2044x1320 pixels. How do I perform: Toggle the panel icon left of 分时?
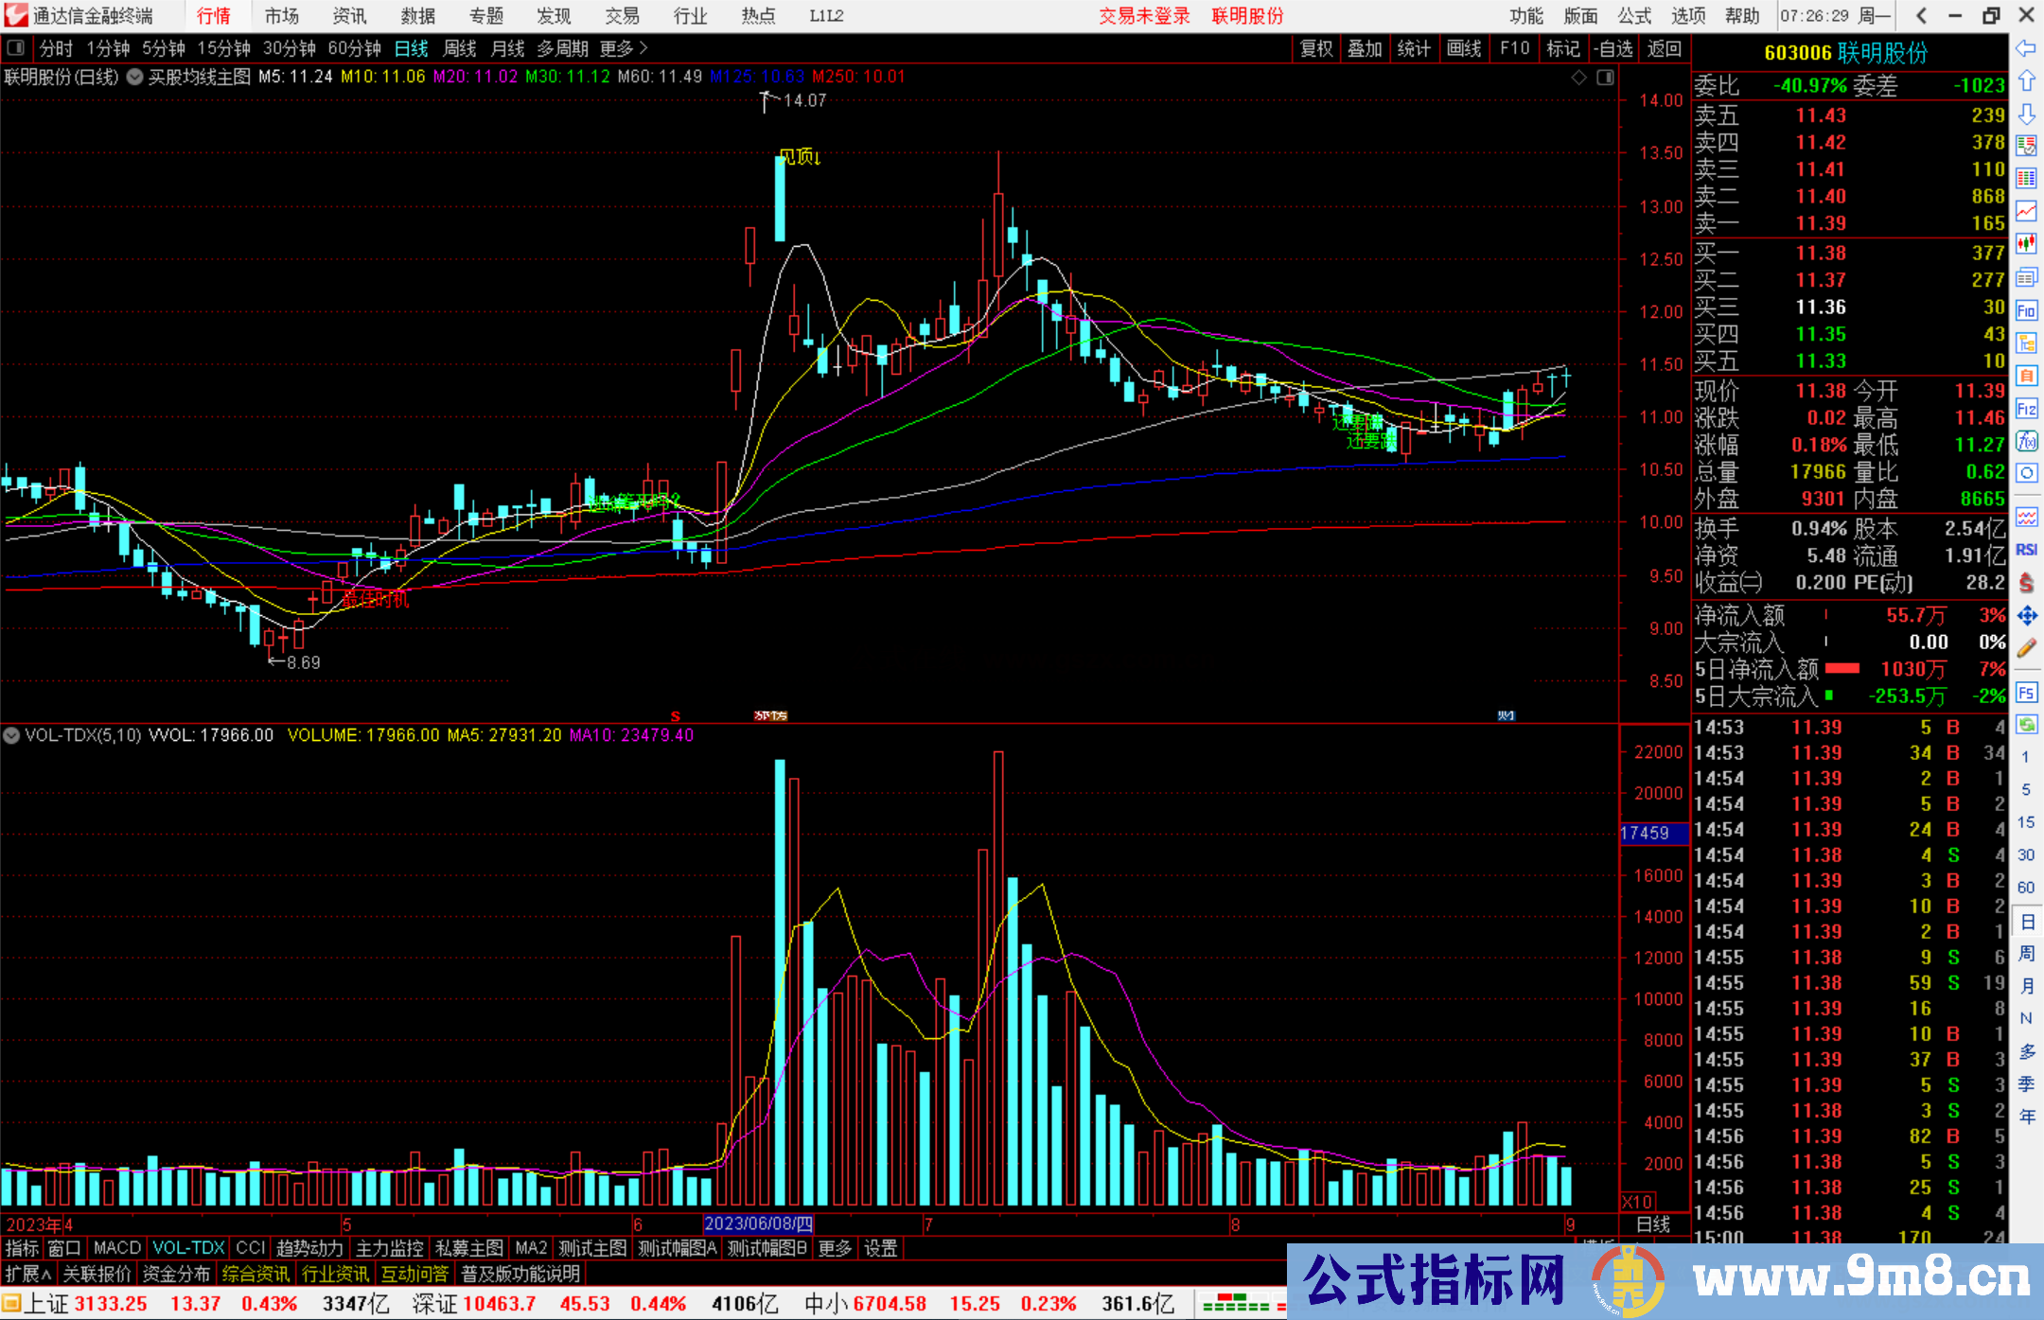click(x=16, y=48)
